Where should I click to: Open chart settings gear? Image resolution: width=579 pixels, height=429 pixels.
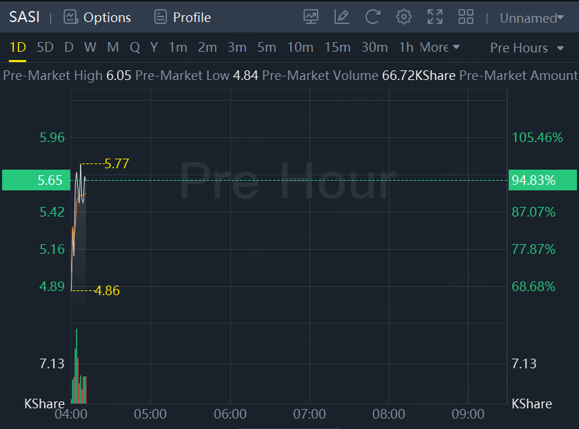tap(404, 17)
